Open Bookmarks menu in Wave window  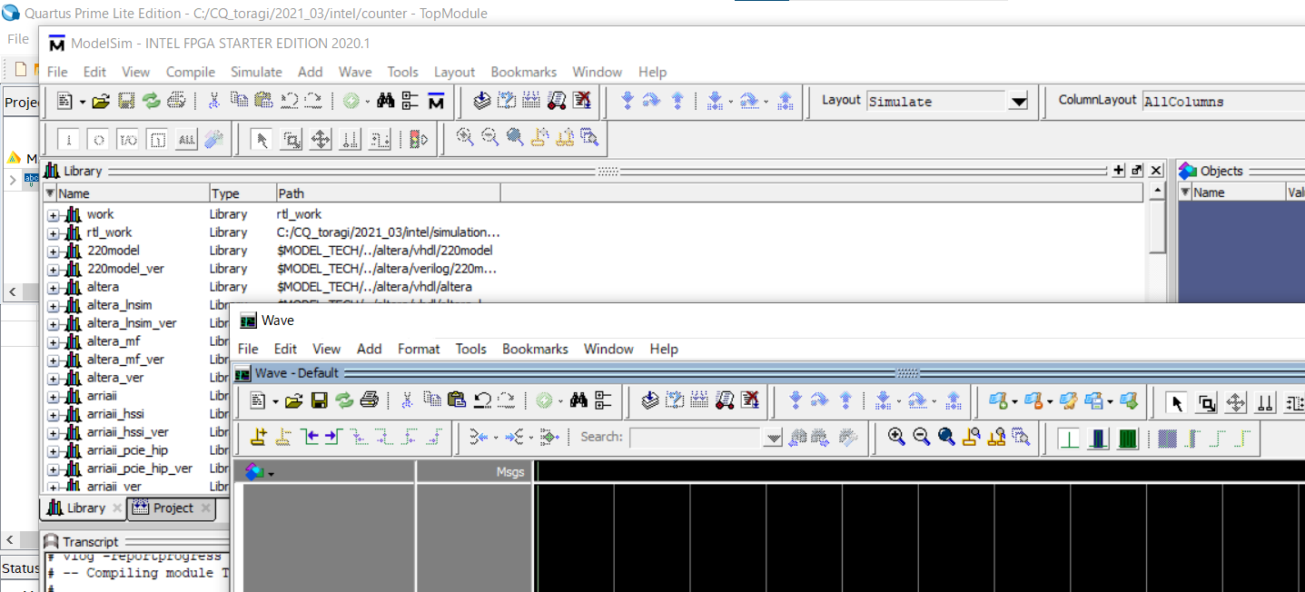point(535,349)
